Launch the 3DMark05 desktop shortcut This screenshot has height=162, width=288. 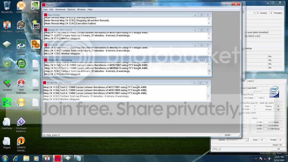click(21, 7)
